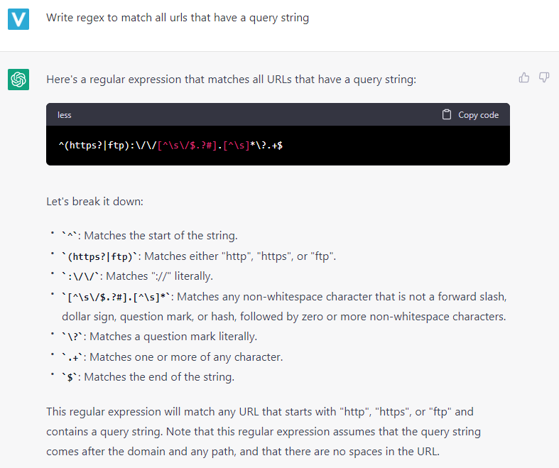This screenshot has width=559, height=468.
Task: Click the thumbs down feedback icon
Action: 544,77
